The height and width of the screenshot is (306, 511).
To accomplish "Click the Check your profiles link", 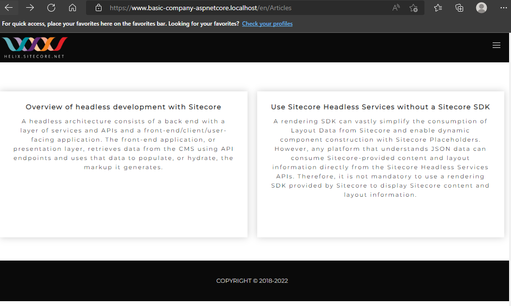I will point(267,23).
